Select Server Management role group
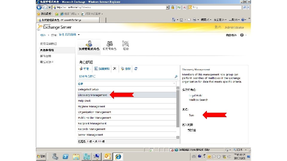This screenshot has height=161, width=287. (x=127, y=134)
